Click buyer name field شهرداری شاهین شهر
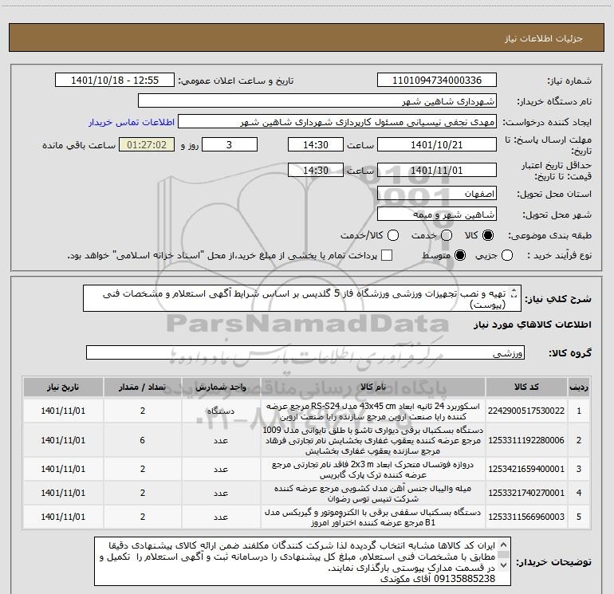This screenshot has width=614, height=594. 317,101
